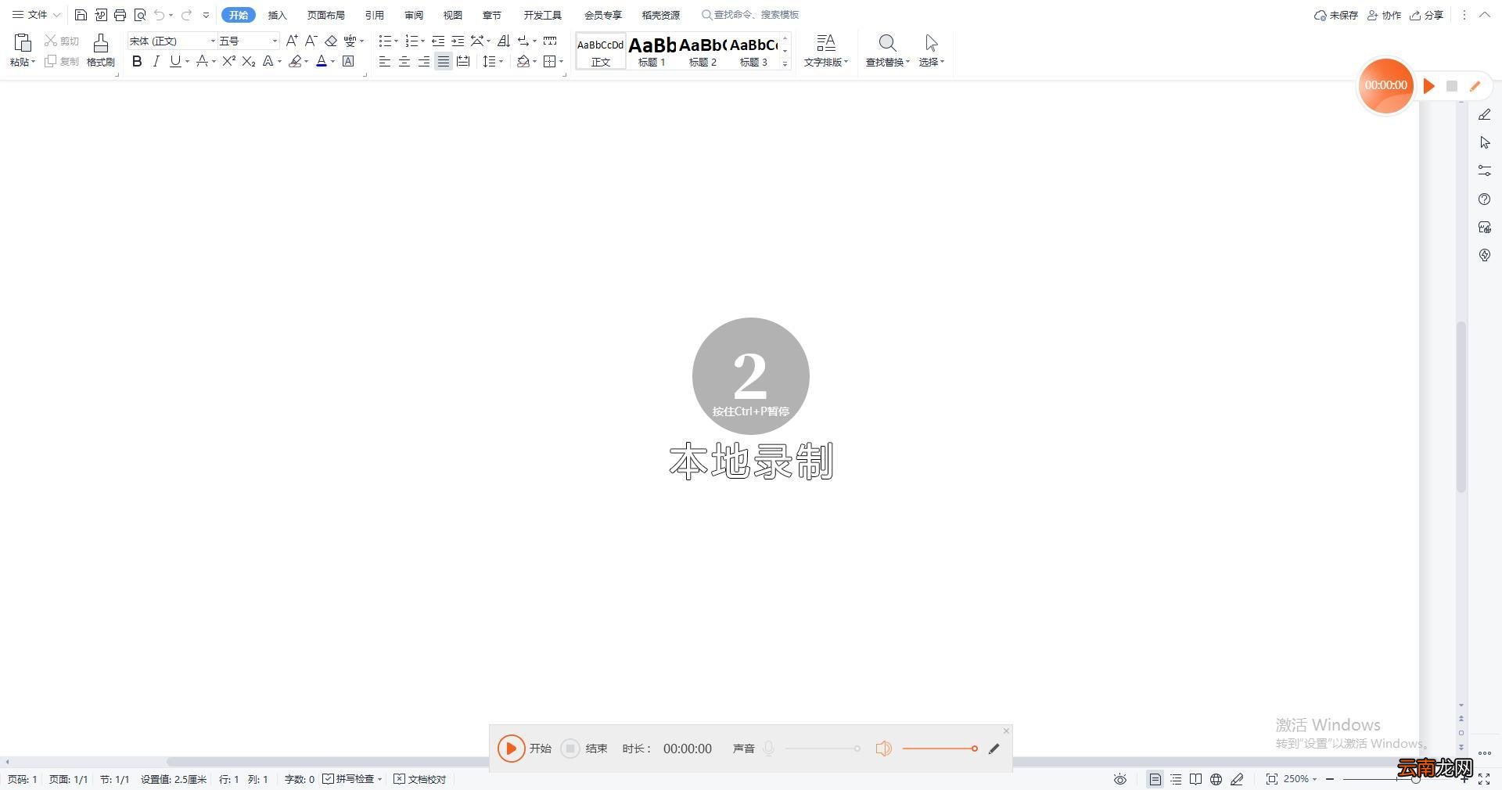
Task: Click the 结束 stop recording button
Action: pyautogui.click(x=570, y=749)
